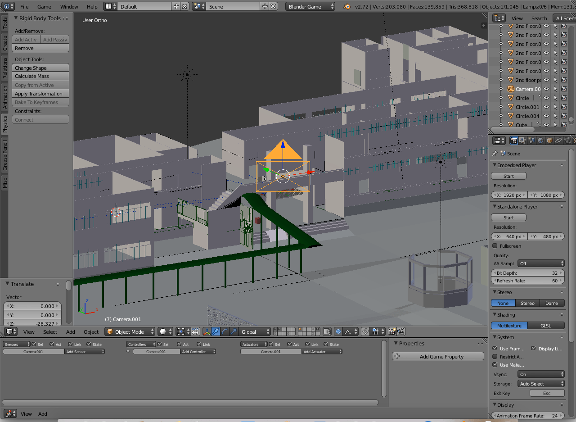Open the Global transform orientation dropdown
The width and height of the screenshot is (576, 422).
click(255, 331)
